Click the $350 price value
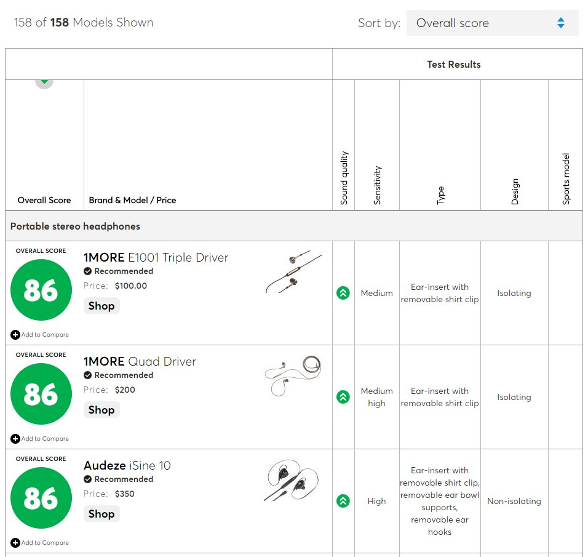Viewport: 588px width, 557px height. (124, 494)
